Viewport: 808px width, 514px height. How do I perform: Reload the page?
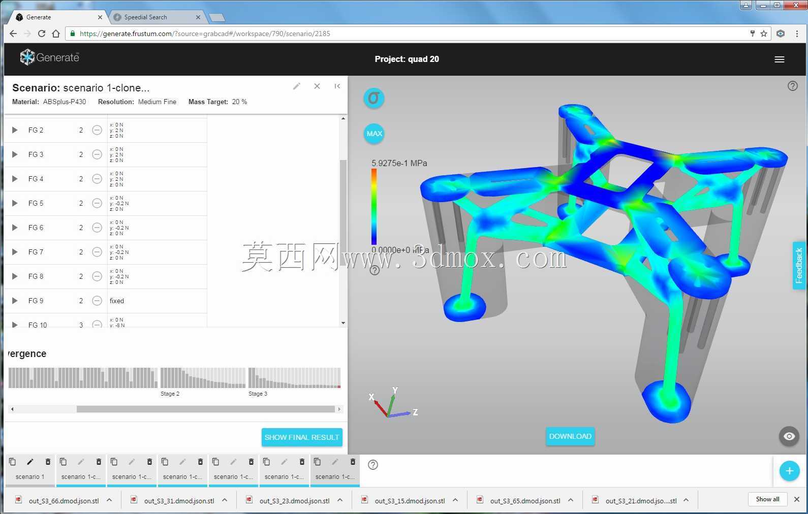point(42,34)
